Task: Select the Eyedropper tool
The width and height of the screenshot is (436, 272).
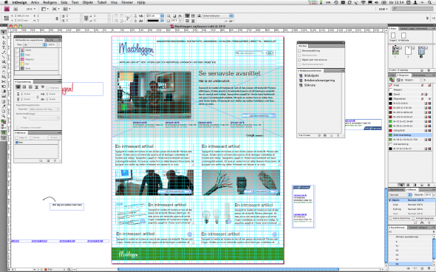Action: click(x=4, y=106)
